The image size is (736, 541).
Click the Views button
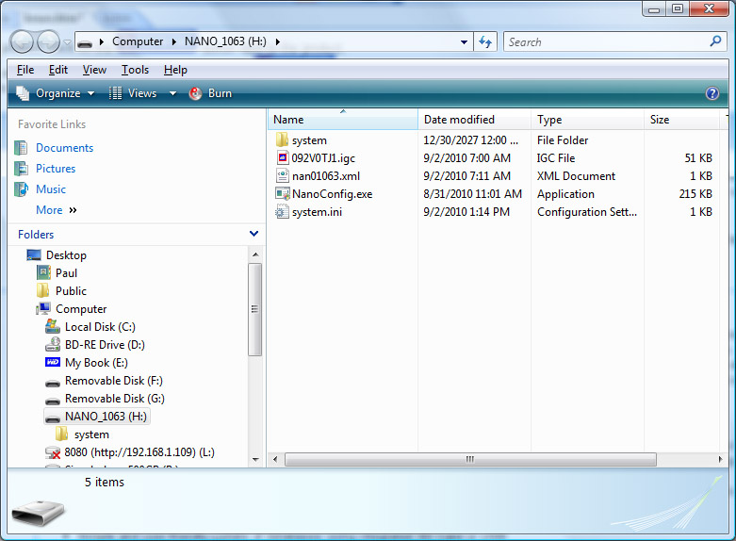tap(133, 93)
